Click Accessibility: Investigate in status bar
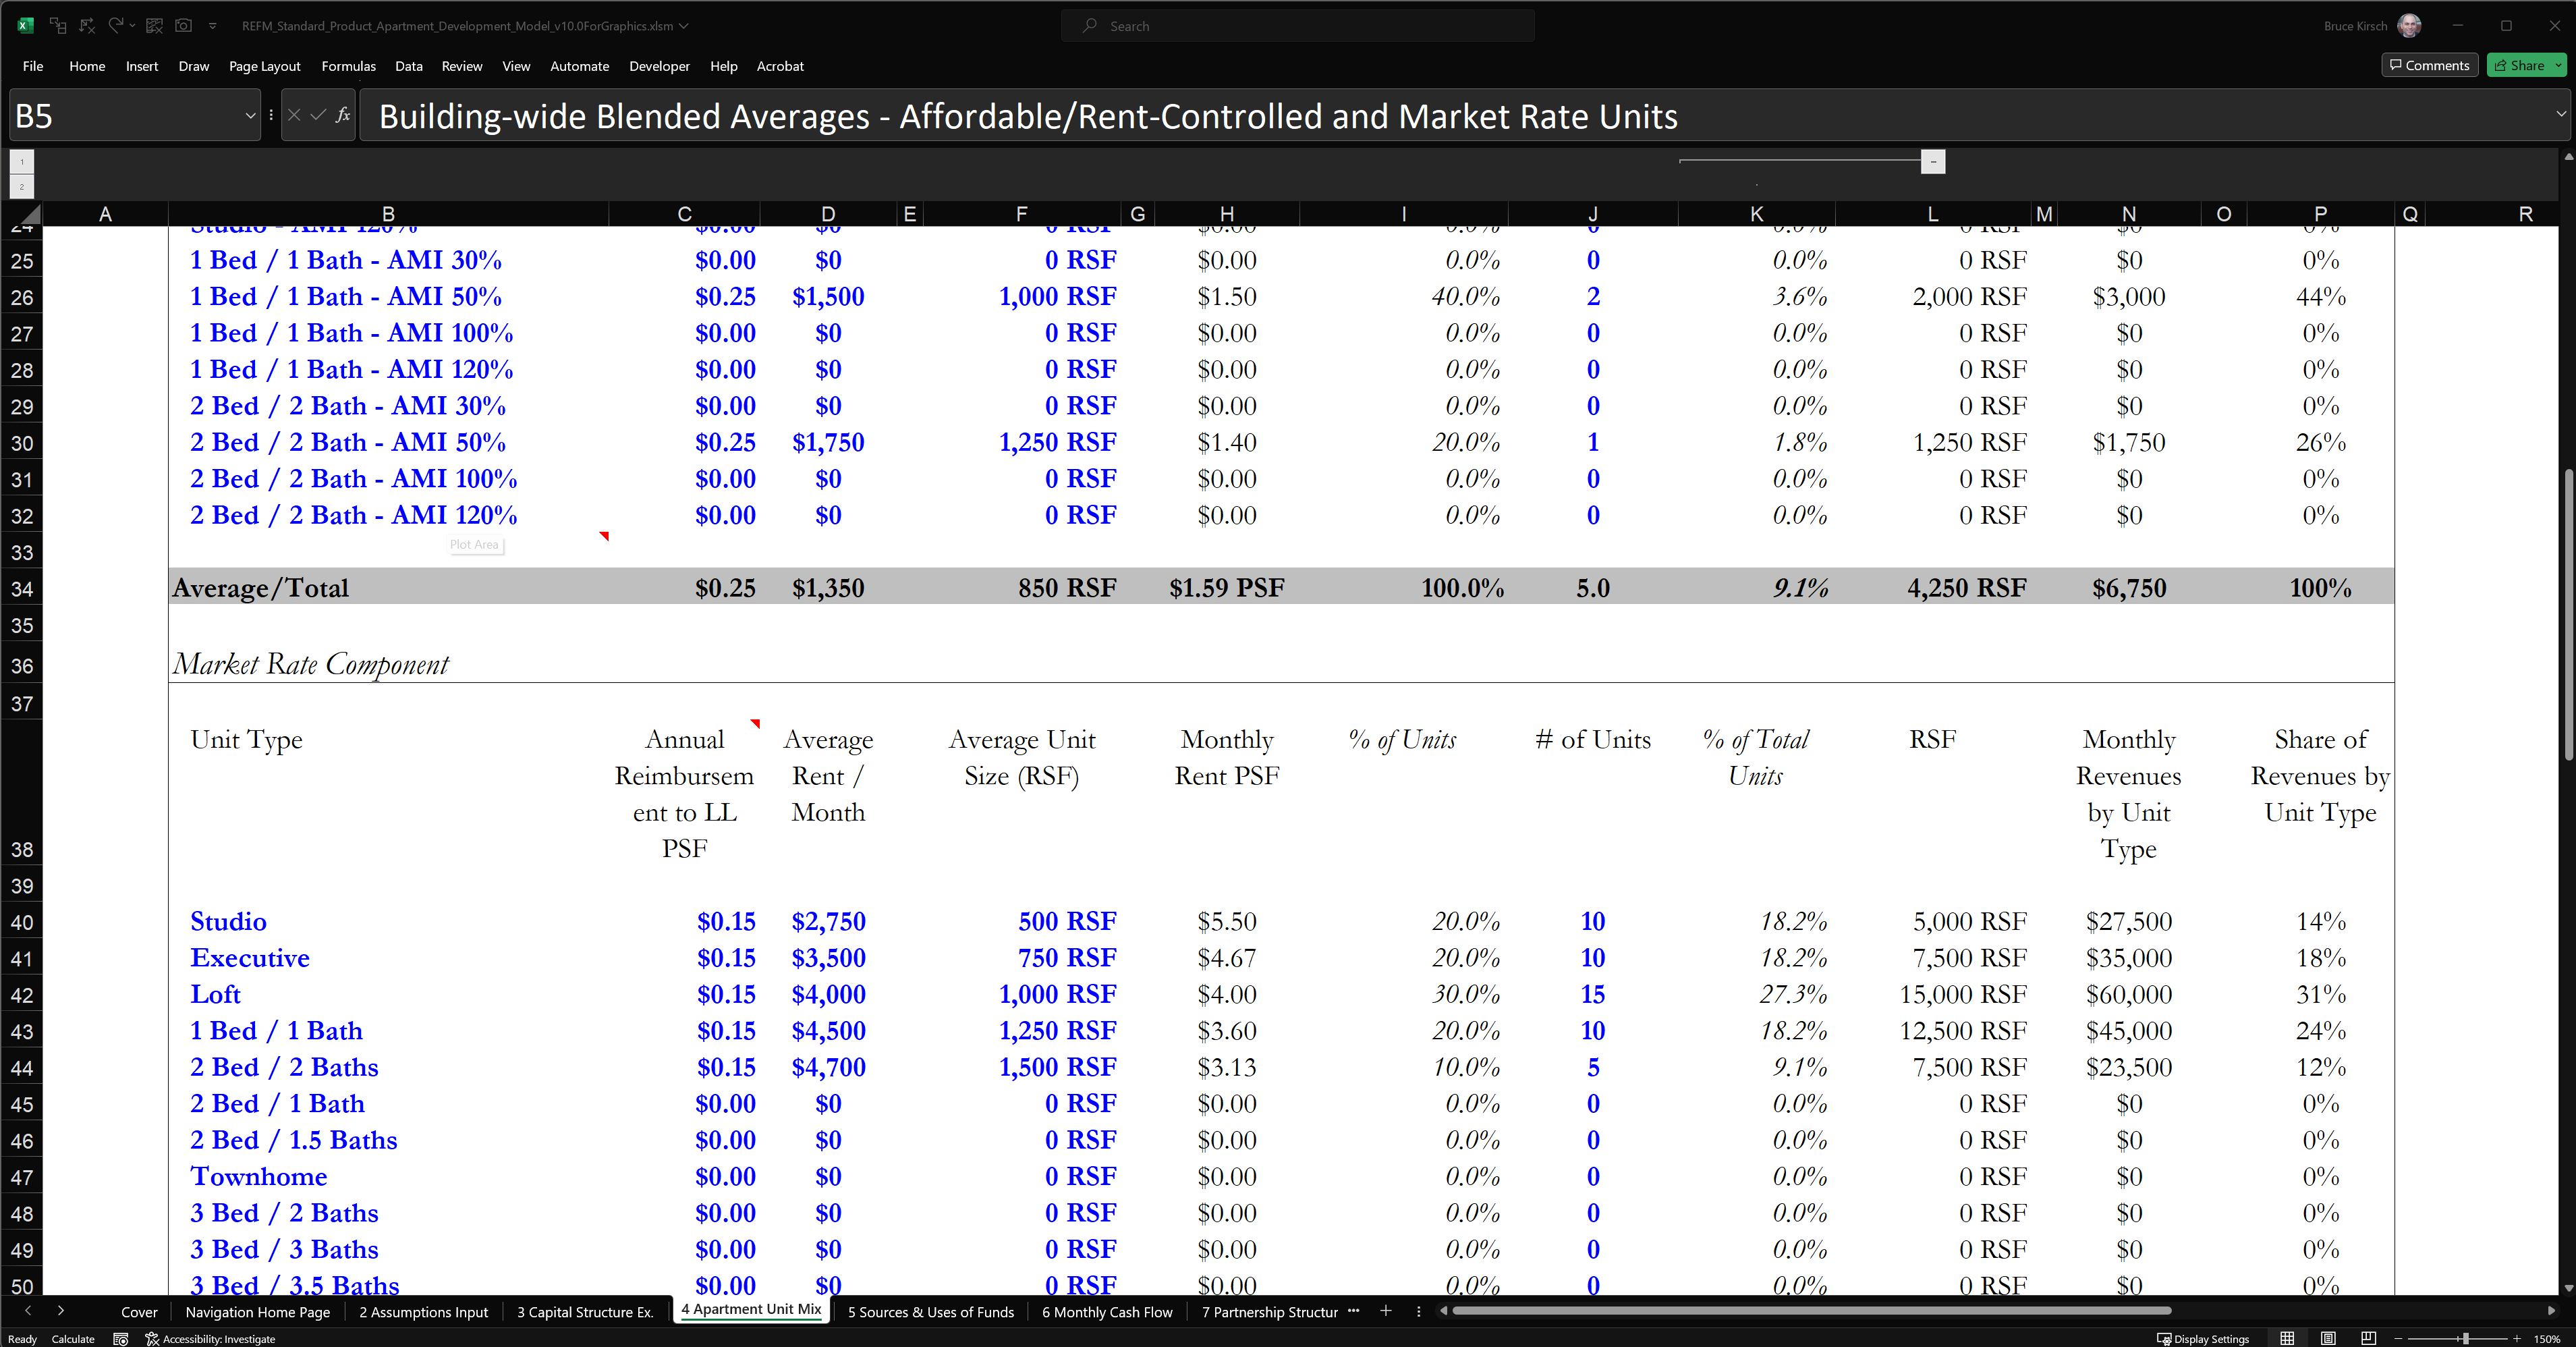 (x=210, y=1338)
